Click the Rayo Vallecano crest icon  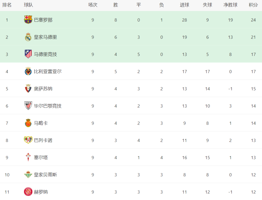(28, 140)
